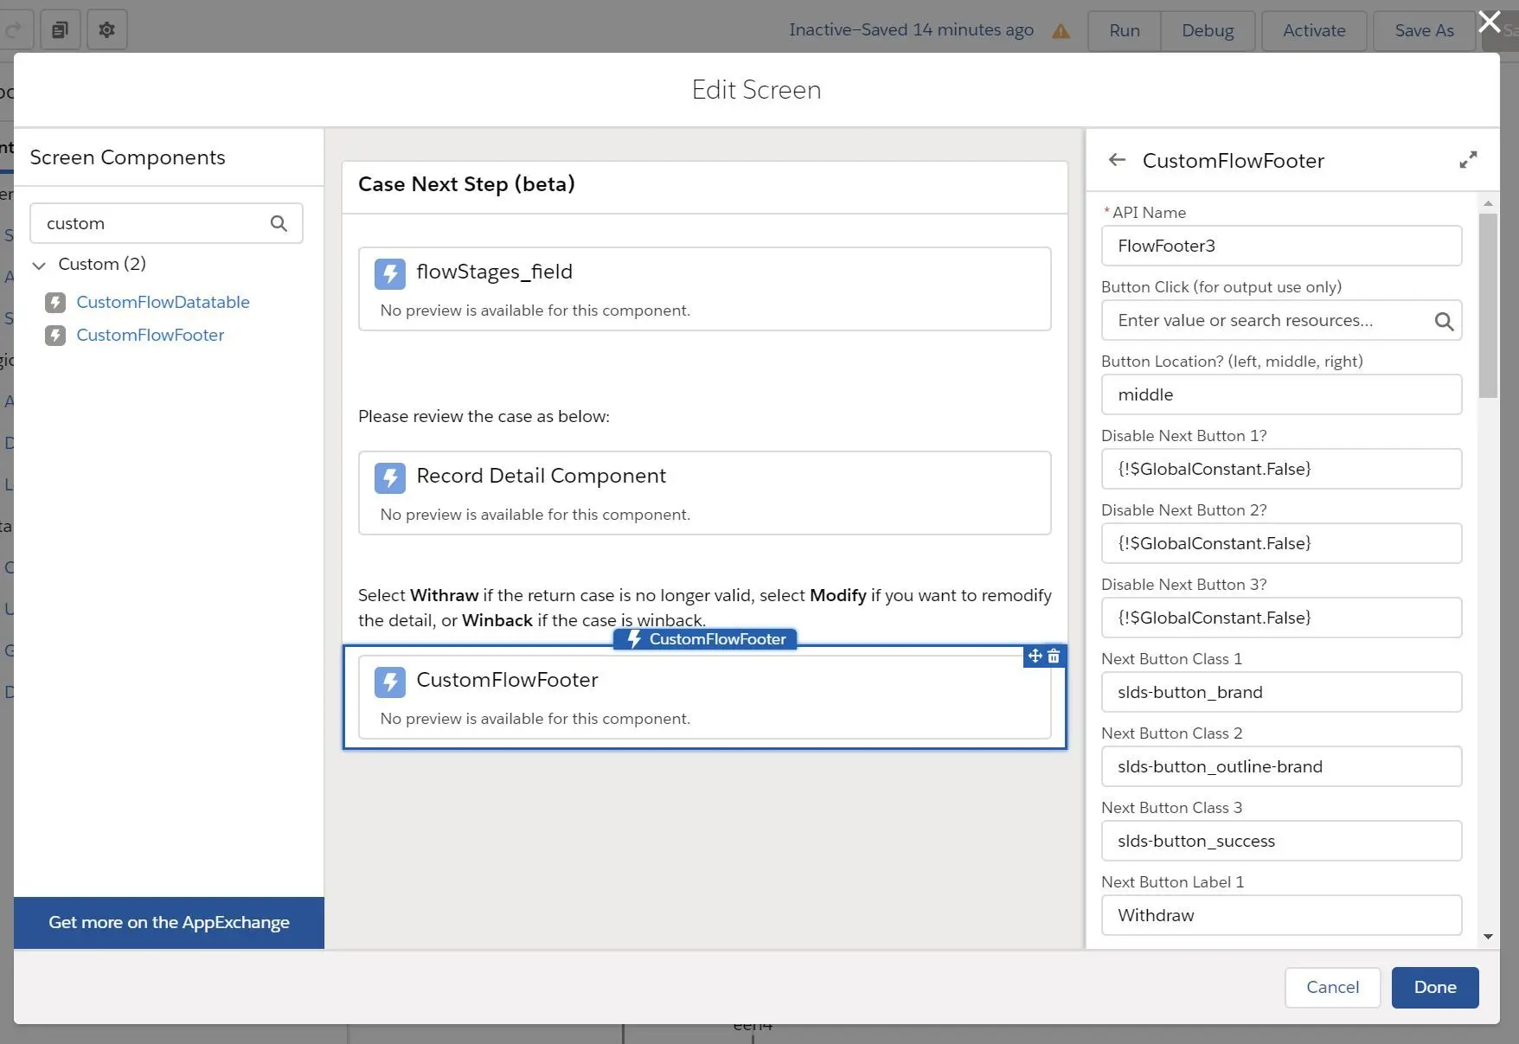The height and width of the screenshot is (1044, 1519).
Task: Open CustomFlowDatatable component link
Action: 163,302
